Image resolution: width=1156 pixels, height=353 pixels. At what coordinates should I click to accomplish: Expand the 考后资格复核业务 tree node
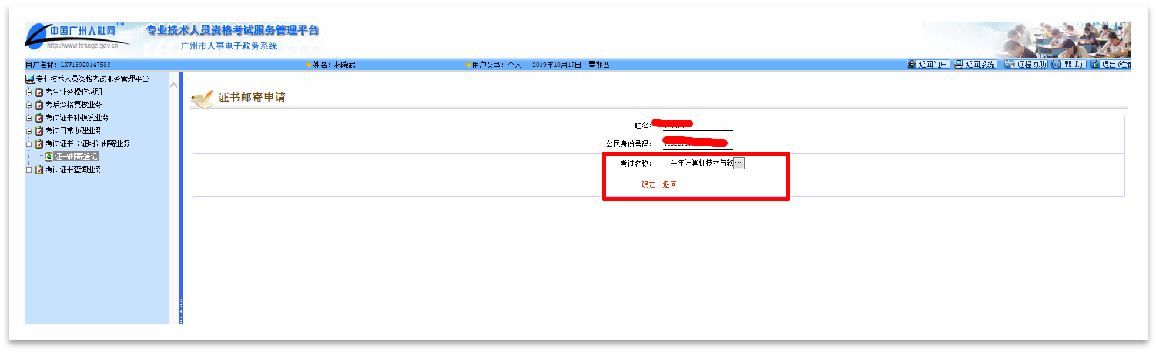pyautogui.click(x=29, y=105)
